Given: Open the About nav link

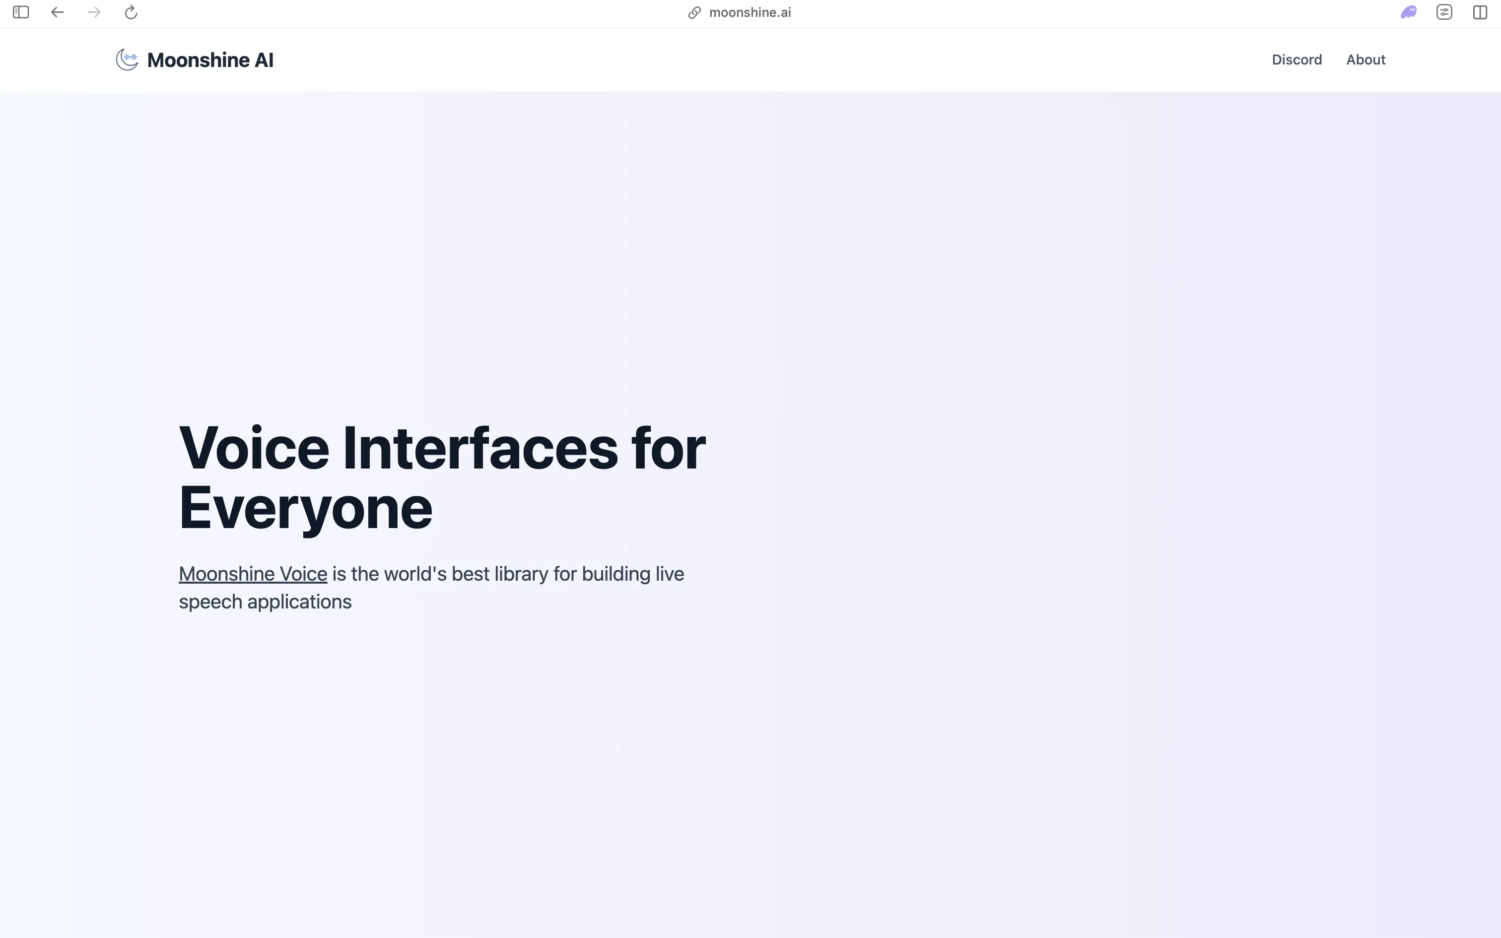Looking at the screenshot, I should click(1366, 60).
